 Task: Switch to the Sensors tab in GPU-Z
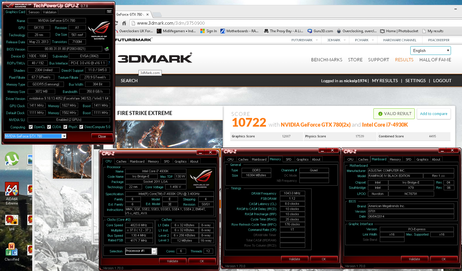point(34,12)
